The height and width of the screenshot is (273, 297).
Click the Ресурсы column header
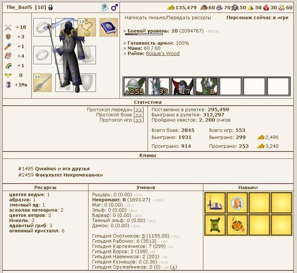click(x=45, y=187)
